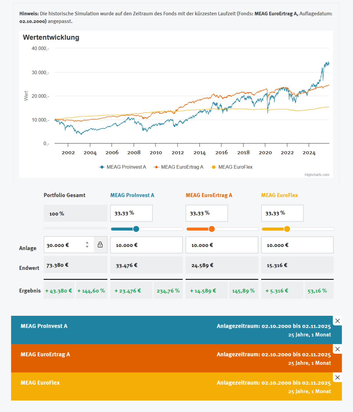Click the blue ProInvest allocation slider handle

pos(136,229)
